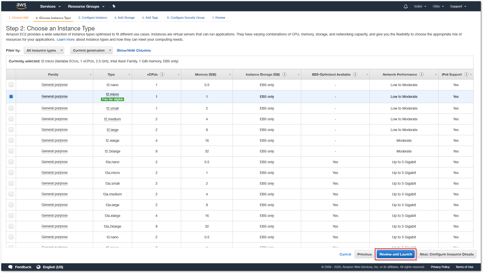The height and width of the screenshot is (273, 483).
Task: Click the t2.large type link
Action: pyautogui.click(x=112, y=130)
